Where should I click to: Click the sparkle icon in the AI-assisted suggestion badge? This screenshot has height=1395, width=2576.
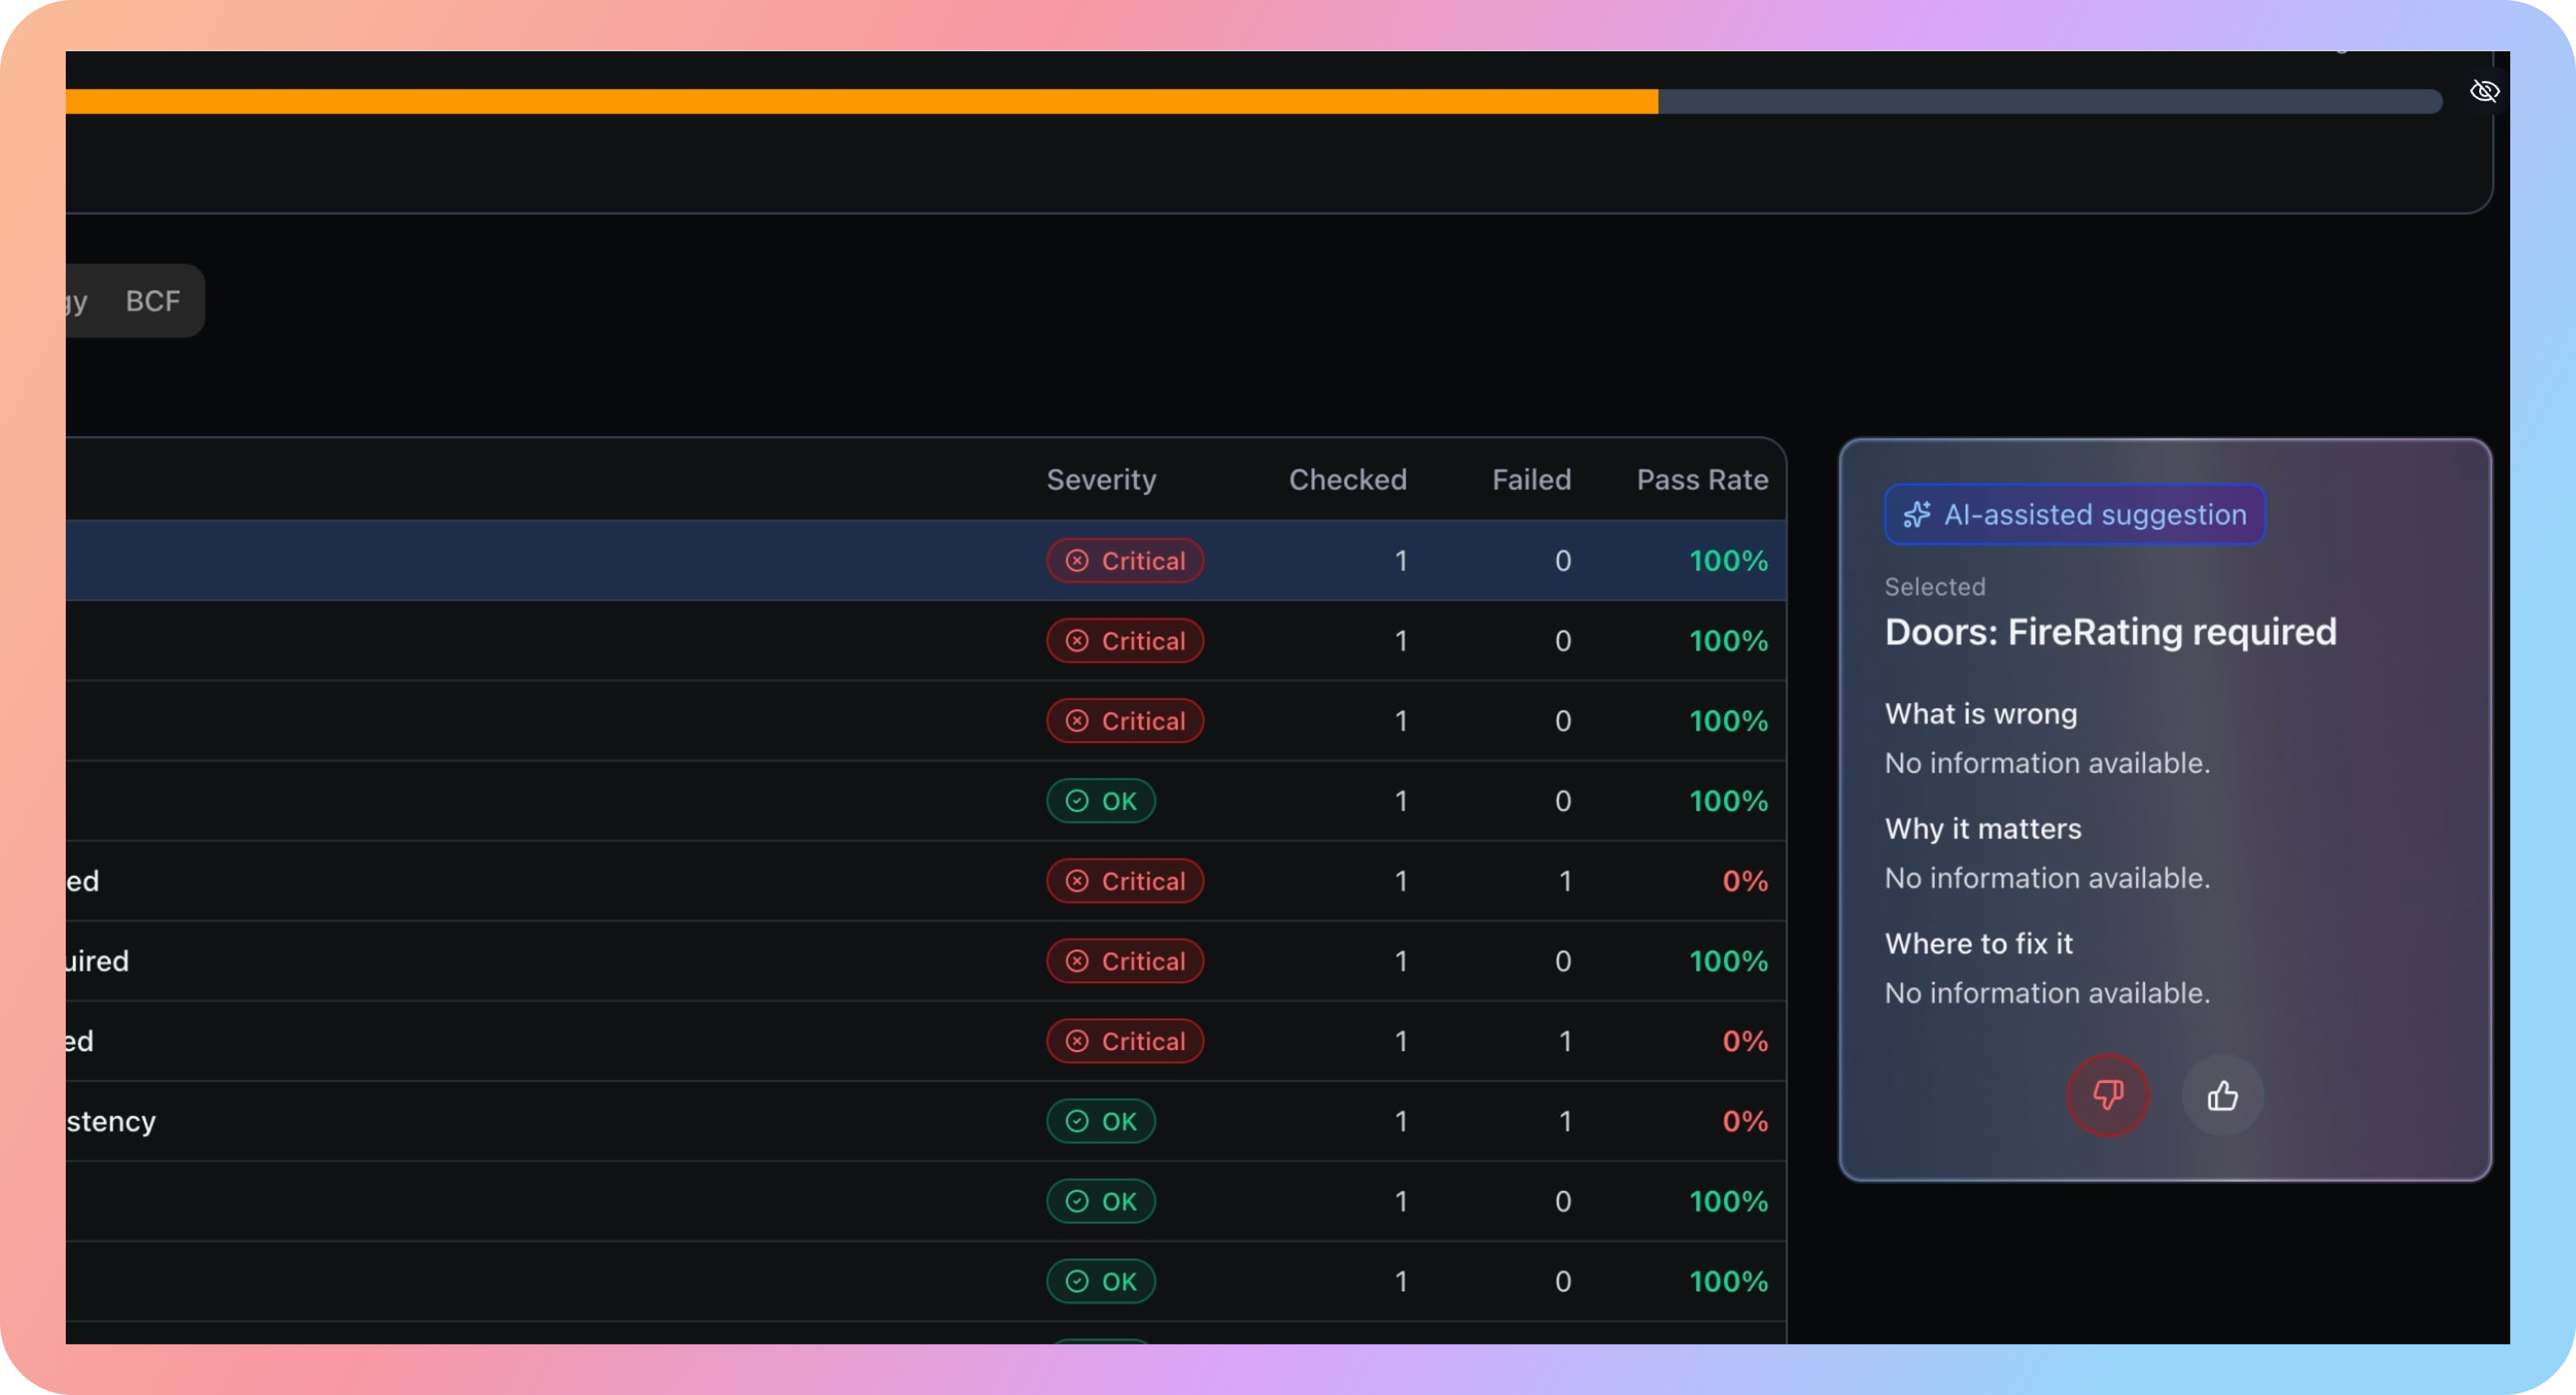(x=1916, y=515)
